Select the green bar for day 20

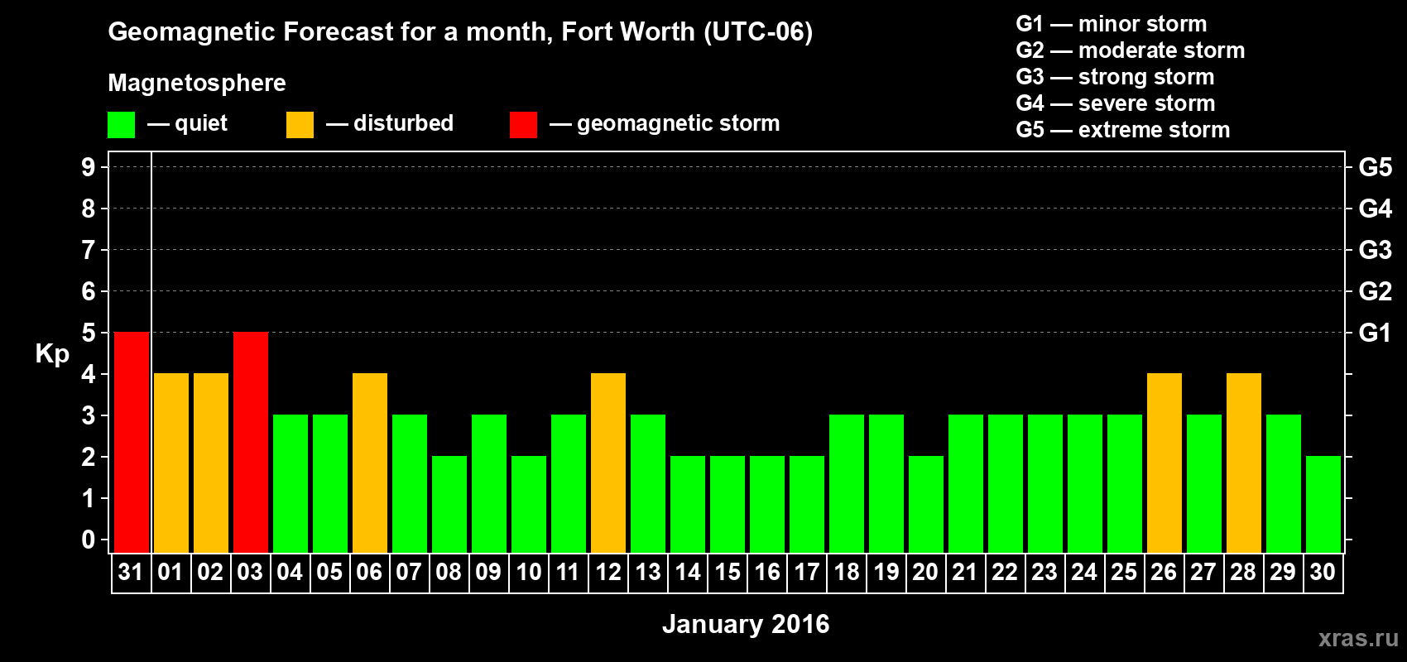[926, 505]
